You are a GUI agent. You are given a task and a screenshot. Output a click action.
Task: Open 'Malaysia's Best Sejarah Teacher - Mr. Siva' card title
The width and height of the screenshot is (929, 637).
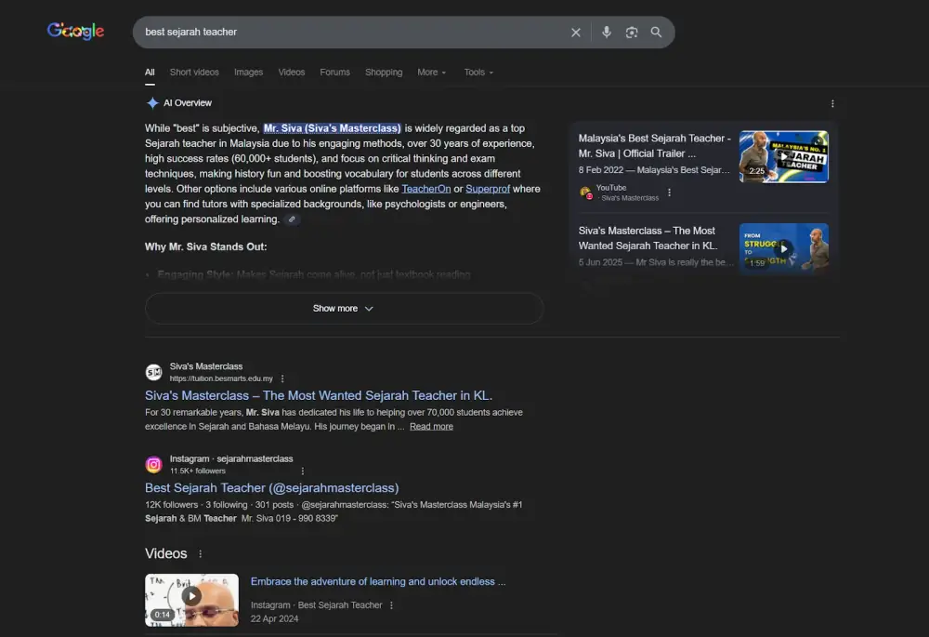point(655,146)
